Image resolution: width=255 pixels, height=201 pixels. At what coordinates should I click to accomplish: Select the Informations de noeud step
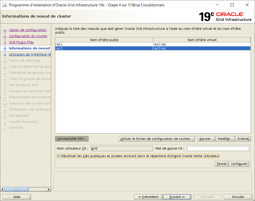[29, 48]
